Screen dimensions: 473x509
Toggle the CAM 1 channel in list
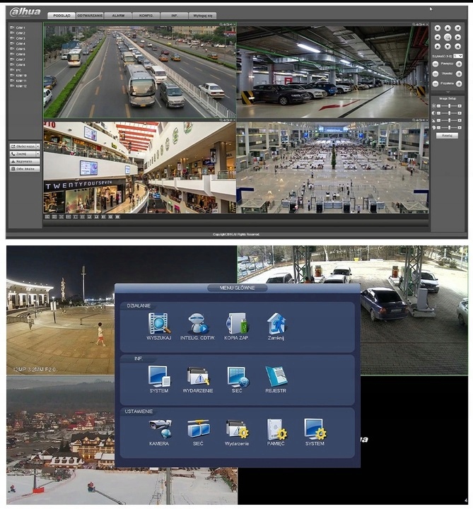(20, 28)
